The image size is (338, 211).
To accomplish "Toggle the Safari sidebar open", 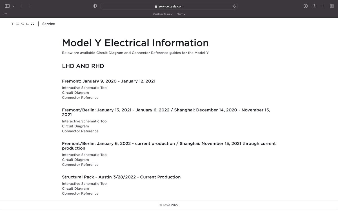I will (7, 5).
